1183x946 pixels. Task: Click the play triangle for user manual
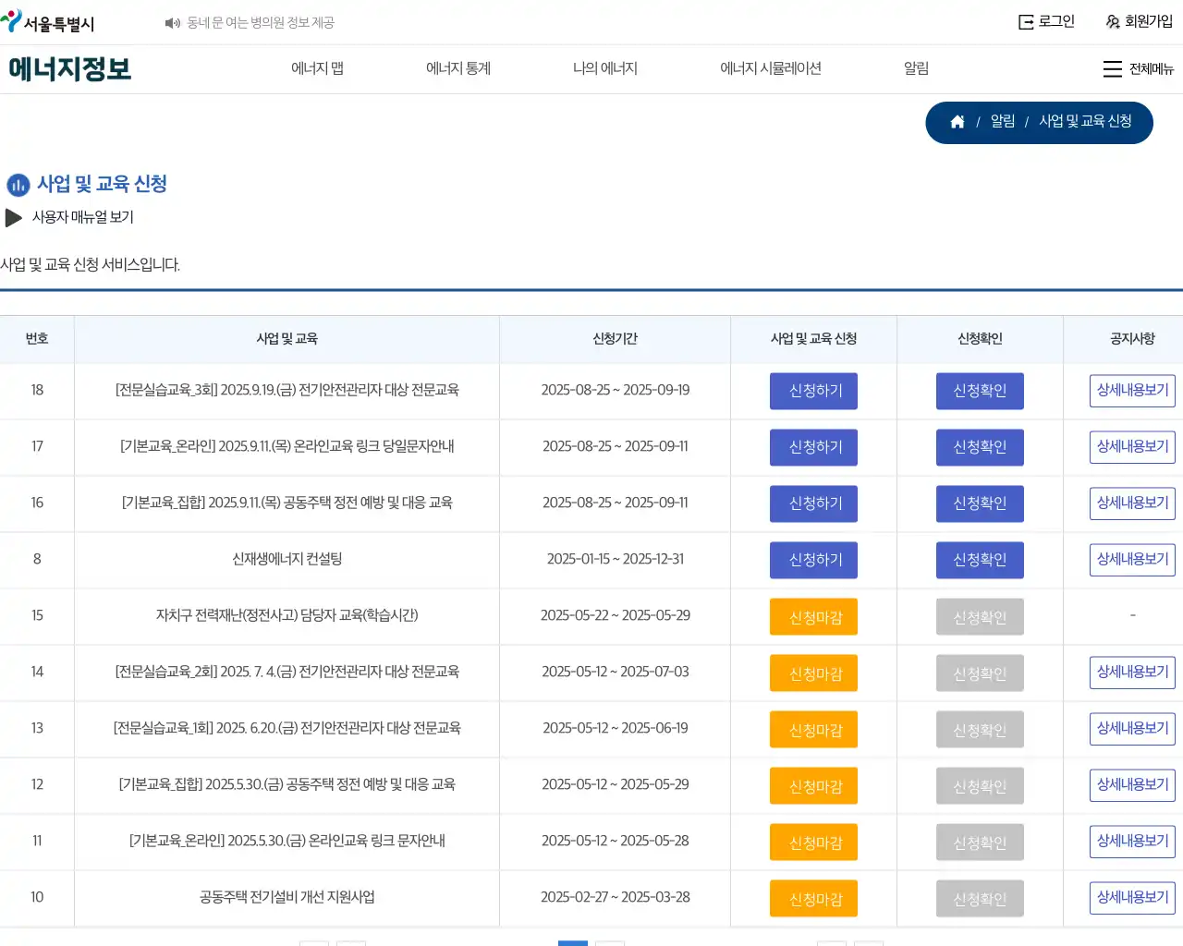(14, 218)
